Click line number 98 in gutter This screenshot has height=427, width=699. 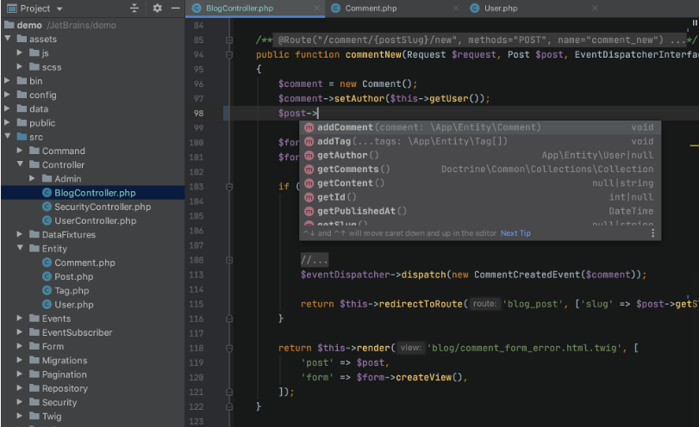coord(198,113)
